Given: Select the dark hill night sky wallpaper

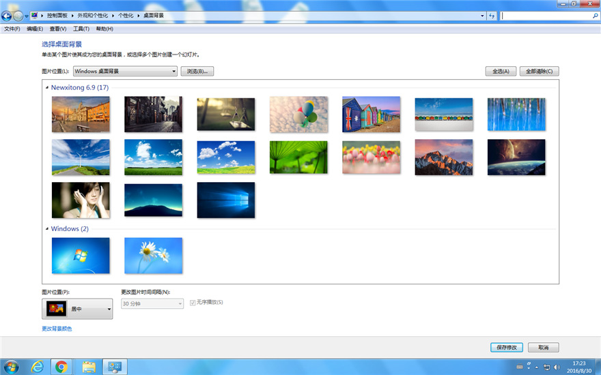Looking at the screenshot, I should coord(153,200).
